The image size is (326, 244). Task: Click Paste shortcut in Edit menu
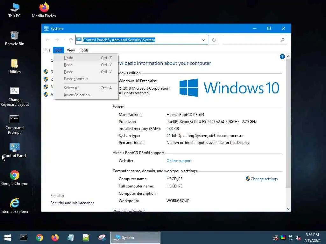click(86, 79)
